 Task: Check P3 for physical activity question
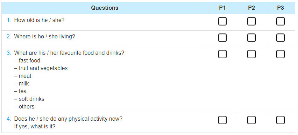280,120
